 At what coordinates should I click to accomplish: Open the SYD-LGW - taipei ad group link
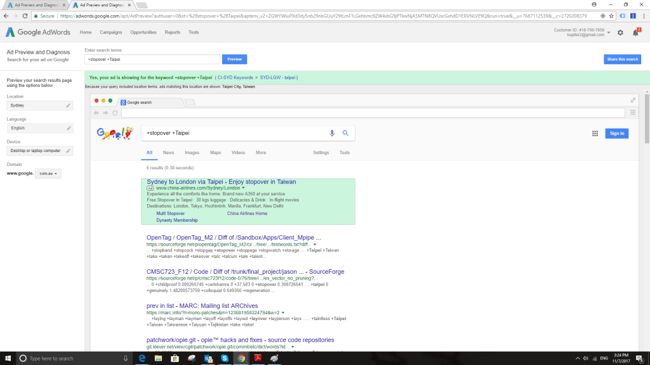(x=278, y=78)
